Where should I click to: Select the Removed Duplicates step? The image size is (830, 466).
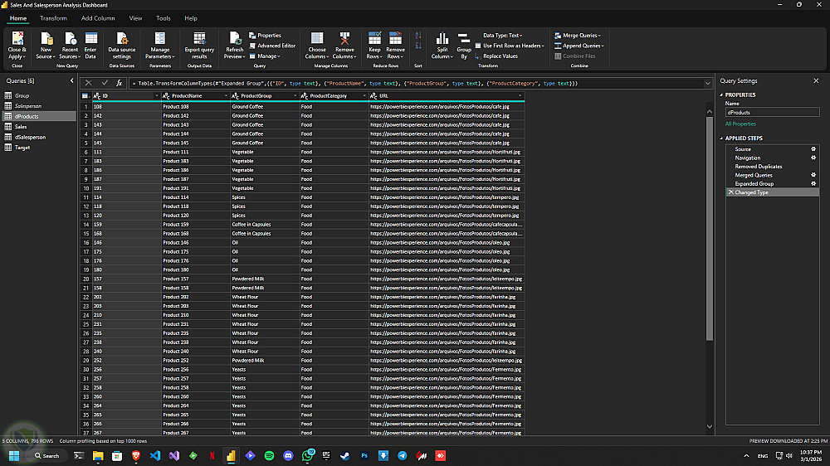(x=758, y=167)
